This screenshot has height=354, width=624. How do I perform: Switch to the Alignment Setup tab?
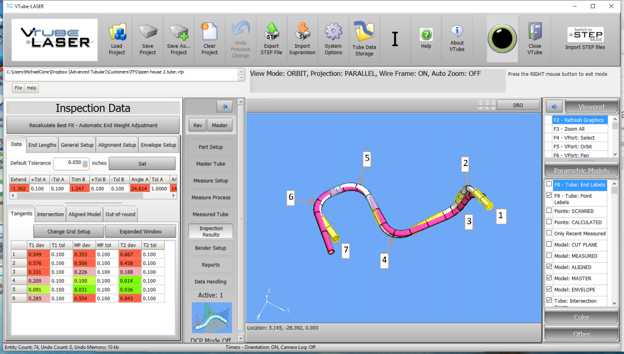[117, 145]
